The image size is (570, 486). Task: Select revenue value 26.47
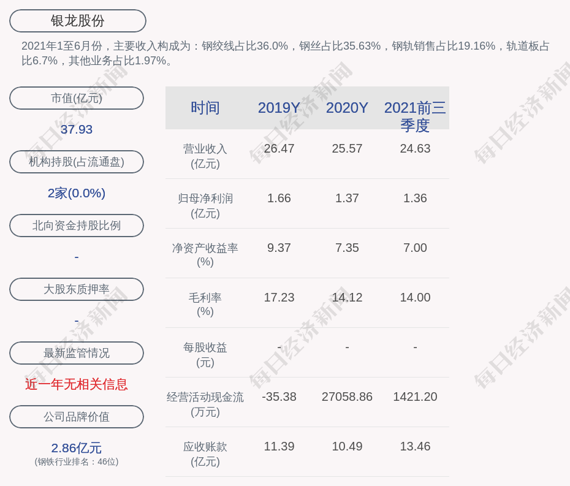pyautogui.click(x=279, y=149)
